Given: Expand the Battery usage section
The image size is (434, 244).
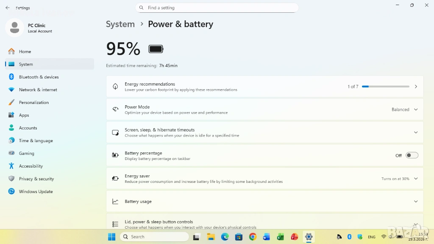Looking at the screenshot, I should 415,202.
